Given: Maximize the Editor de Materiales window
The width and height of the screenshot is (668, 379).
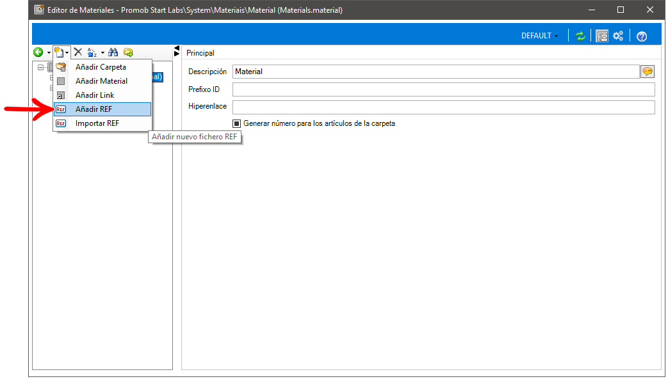Looking at the screenshot, I should 621,10.
